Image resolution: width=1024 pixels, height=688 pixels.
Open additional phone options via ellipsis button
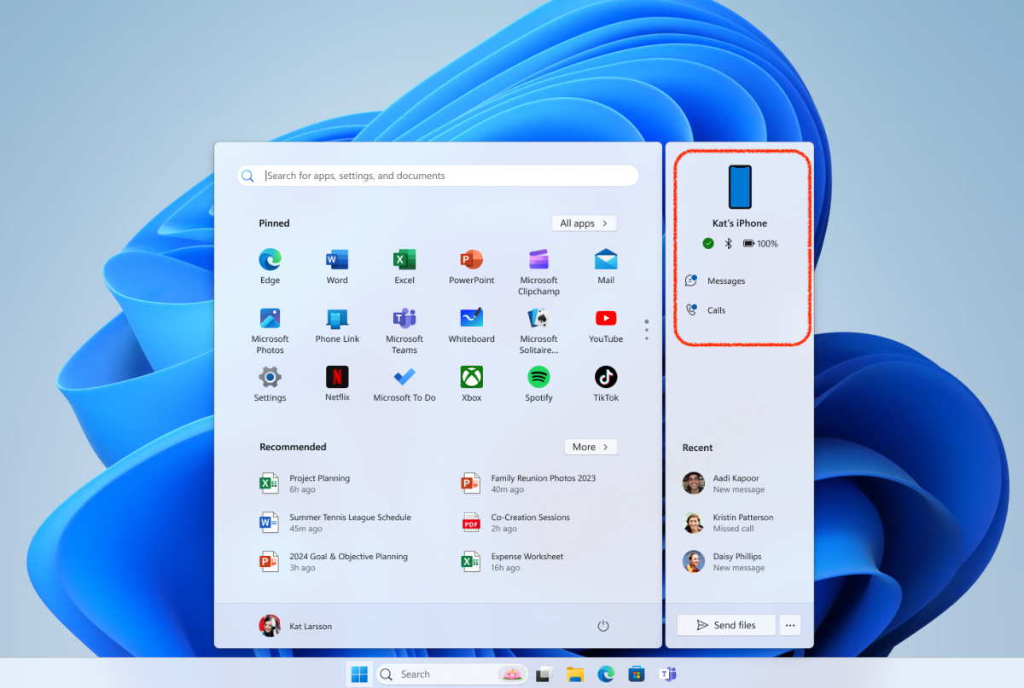[x=789, y=625]
